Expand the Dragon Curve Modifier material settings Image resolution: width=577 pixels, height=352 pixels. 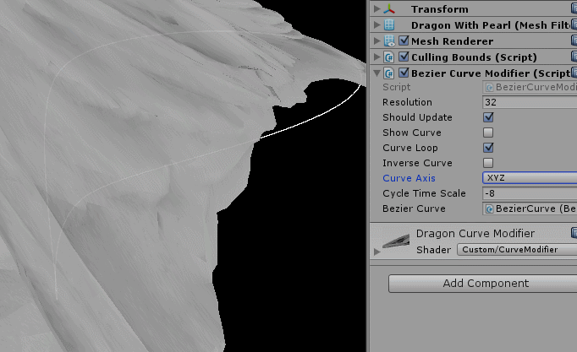[376, 252]
